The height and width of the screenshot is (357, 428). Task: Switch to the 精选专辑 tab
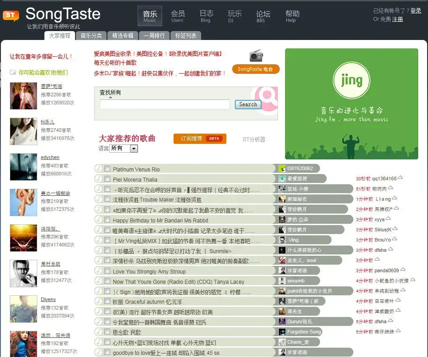coord(123,36)
